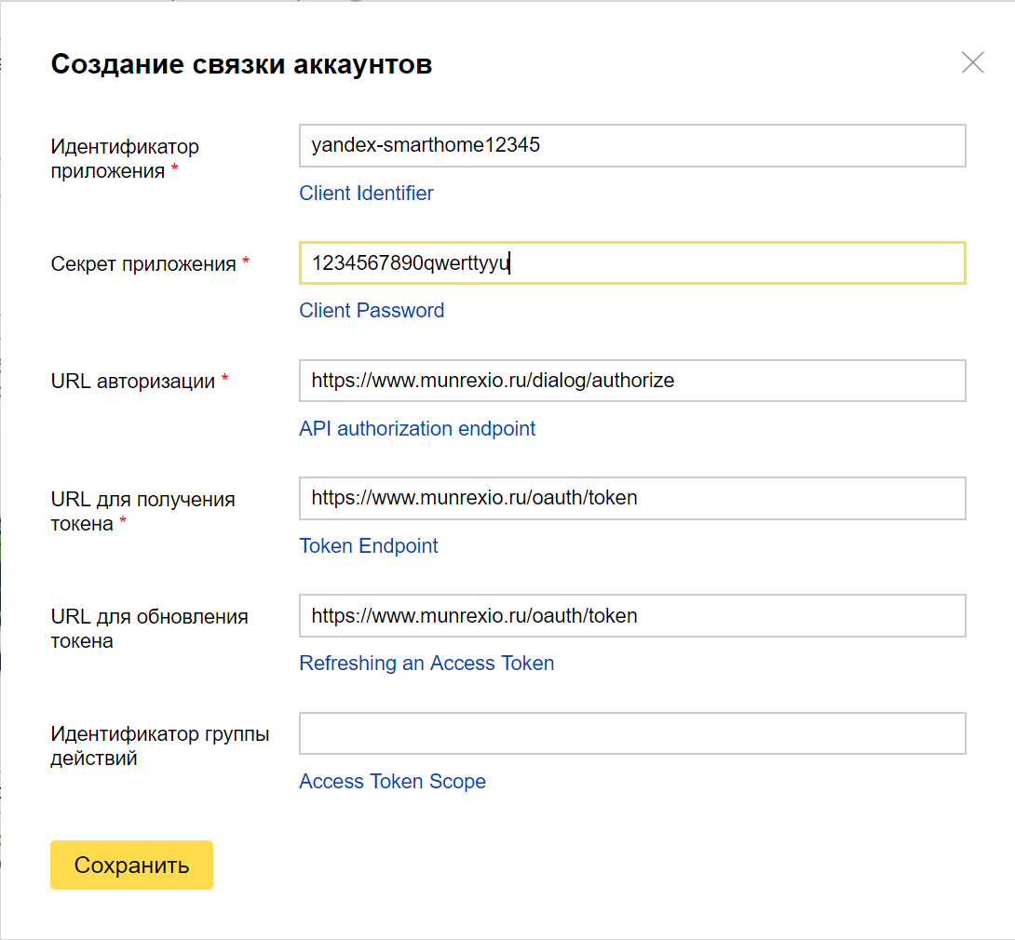
Task: Click the 'URL для получения токена' text label
Action: point(142,511)
